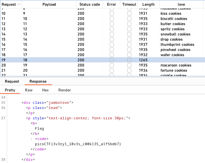The image size is (205, 163).
Task: Toggle Error checkbox for request 19
Action: (112, 60)
